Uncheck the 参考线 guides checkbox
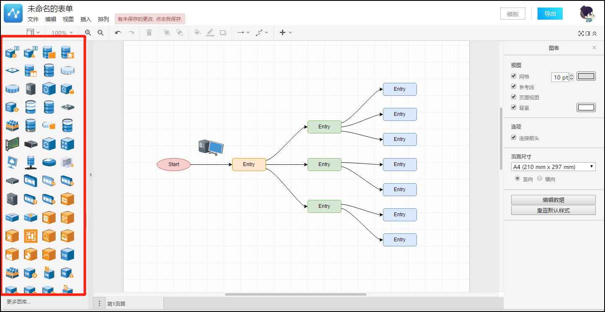 514,87
